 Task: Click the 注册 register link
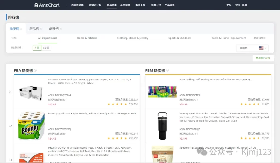[244, 5]
